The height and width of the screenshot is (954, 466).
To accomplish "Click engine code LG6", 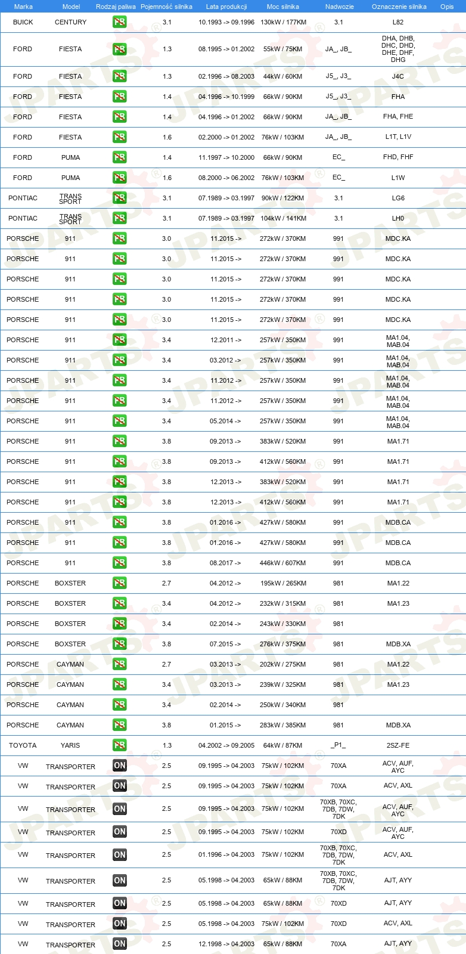I will (x=398, y=198).
